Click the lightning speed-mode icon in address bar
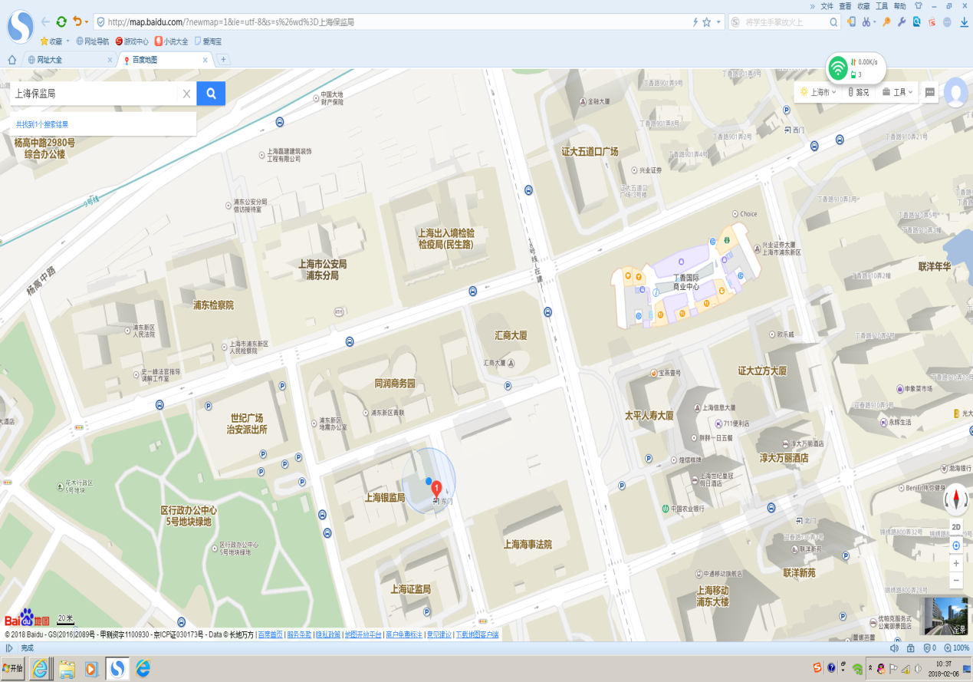The height and width of the screenshot is (682, 973). pos(695,22)
